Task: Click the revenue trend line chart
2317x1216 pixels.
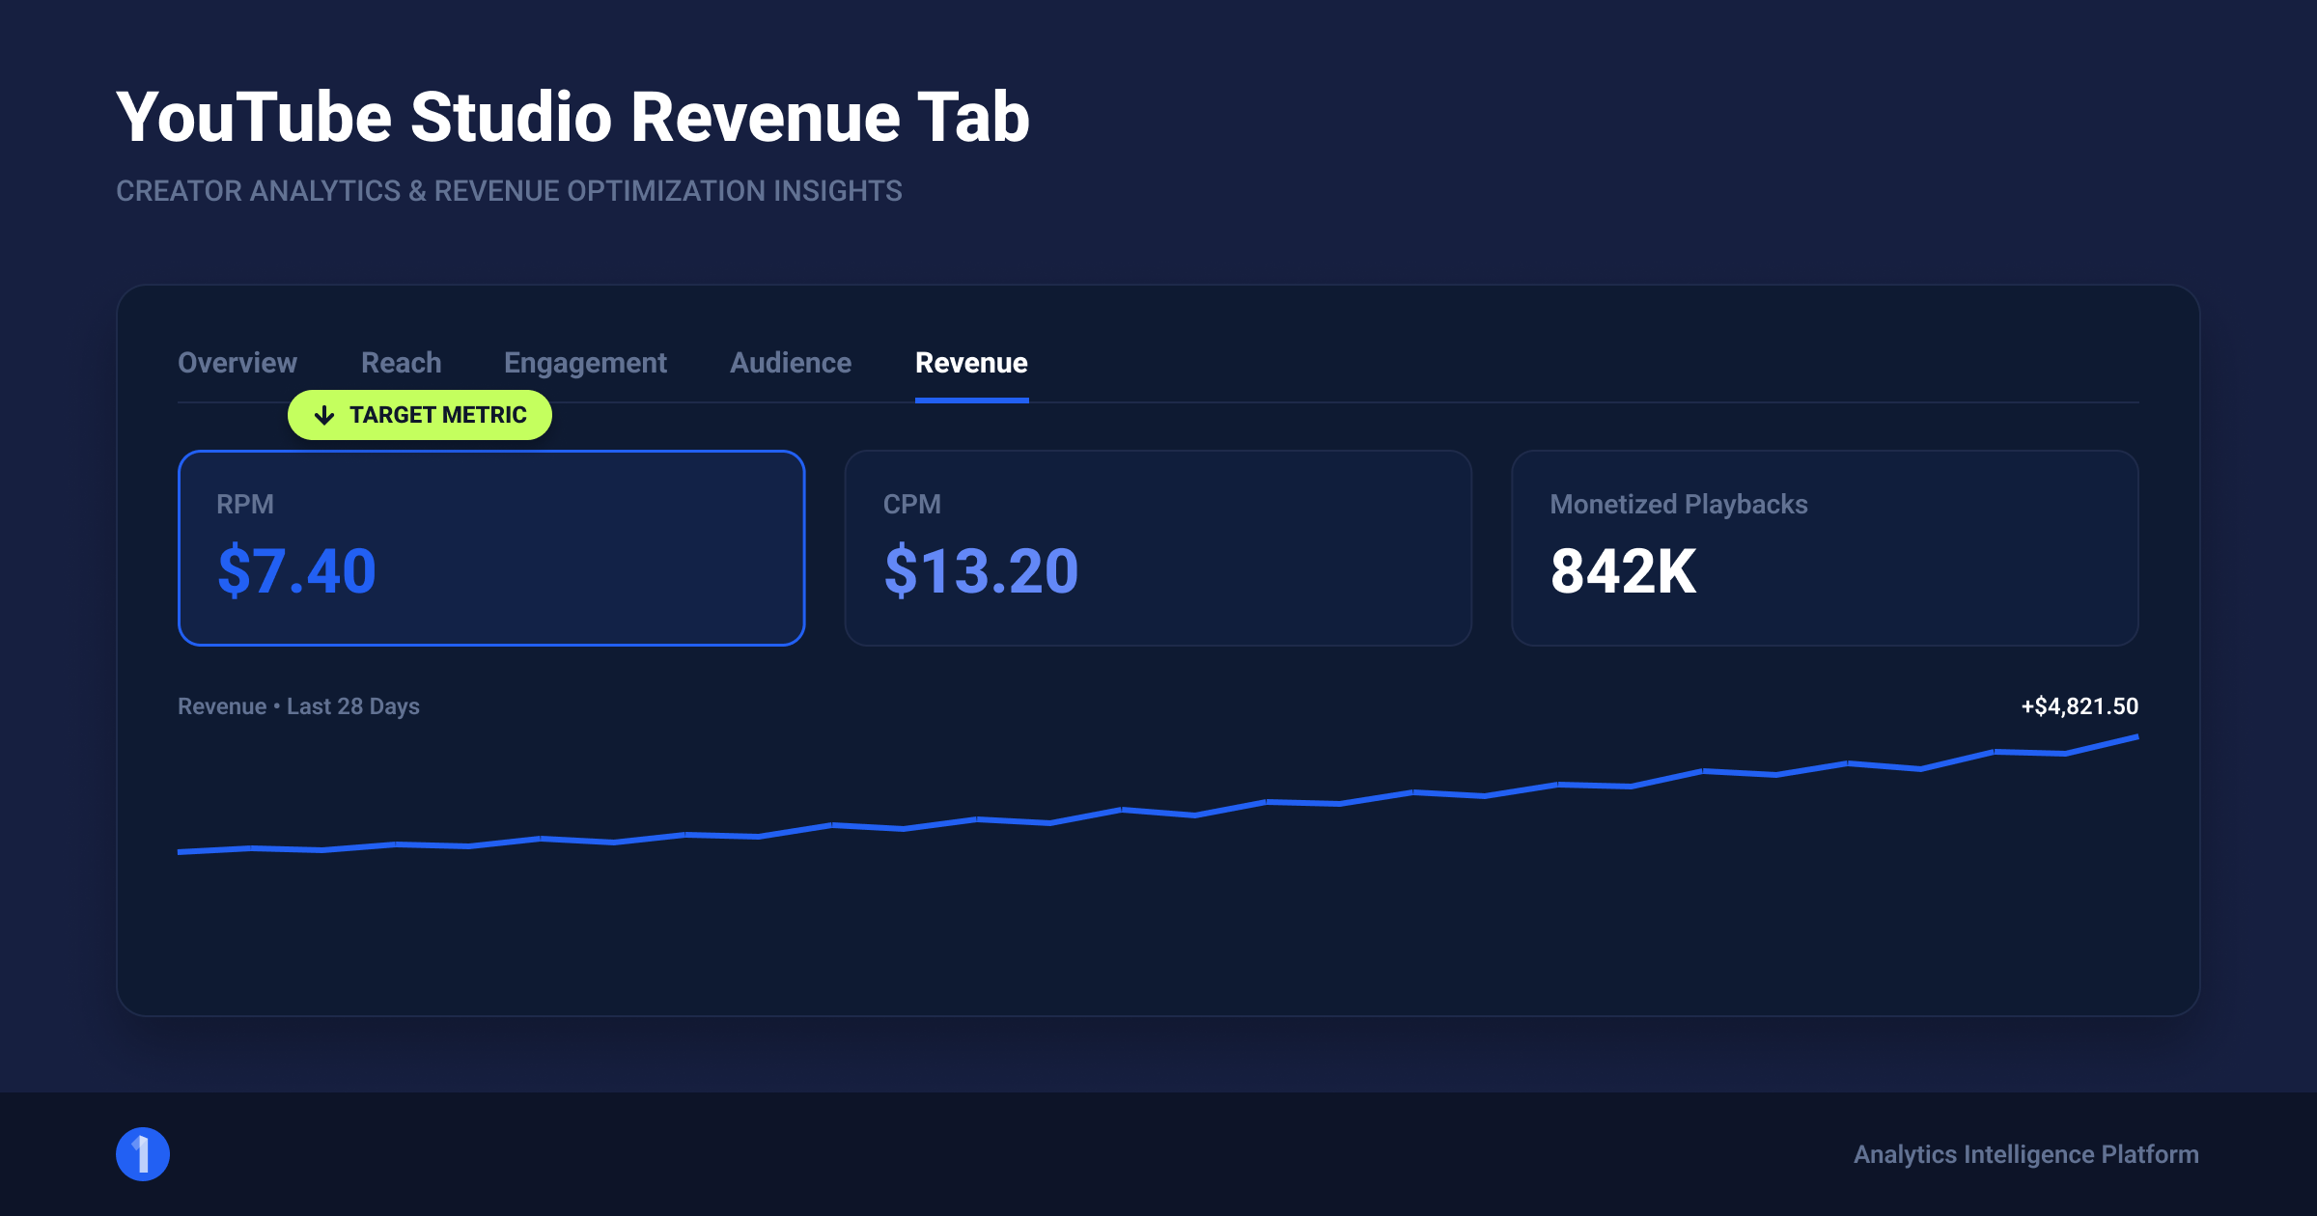Action: [x=1158, y=795]
